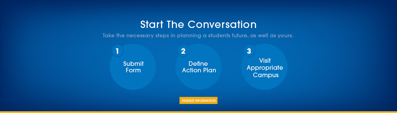397x113 pixels.
Task: Click the word "Conversation" in the heading
Action: (x=222, y=25)
